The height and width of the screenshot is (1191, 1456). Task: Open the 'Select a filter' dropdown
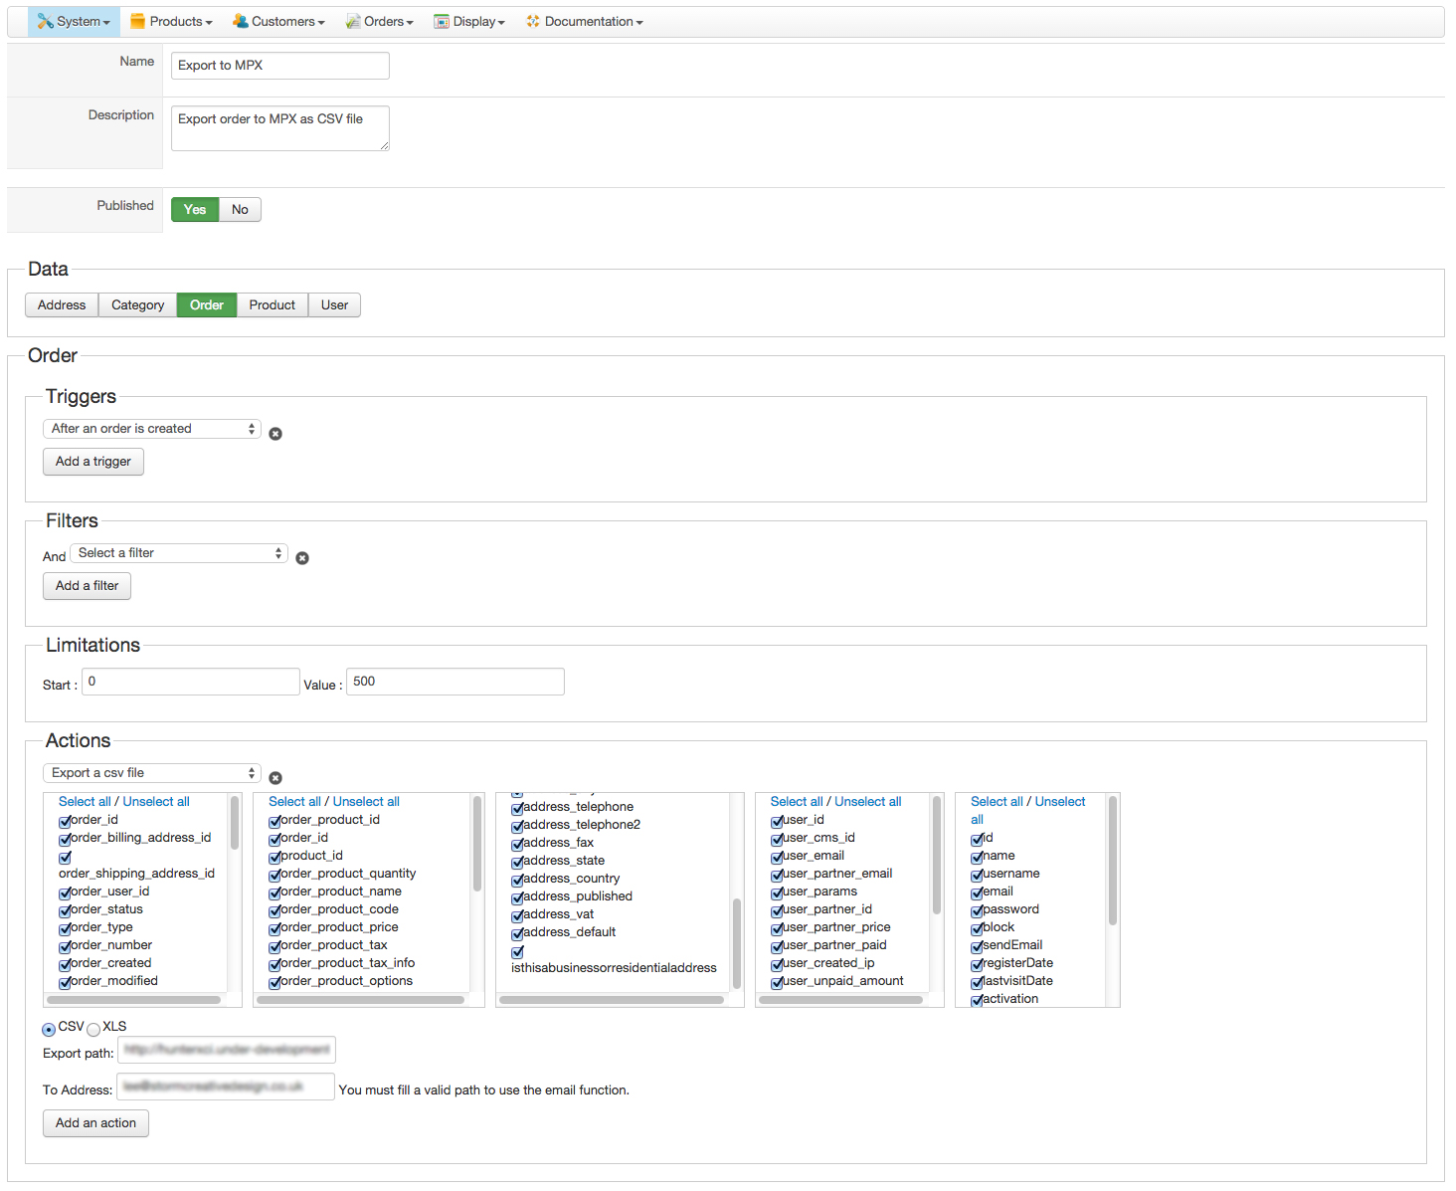[179, 553]
